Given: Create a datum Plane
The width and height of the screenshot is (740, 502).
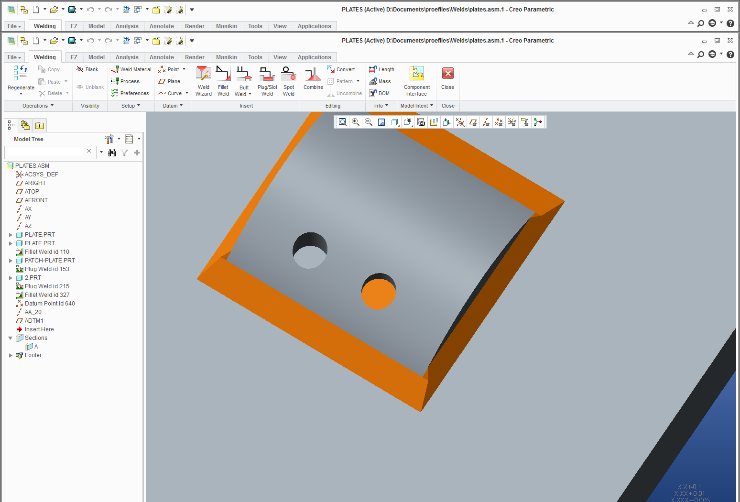Looking at the screenshot, I should coord(169,81).
